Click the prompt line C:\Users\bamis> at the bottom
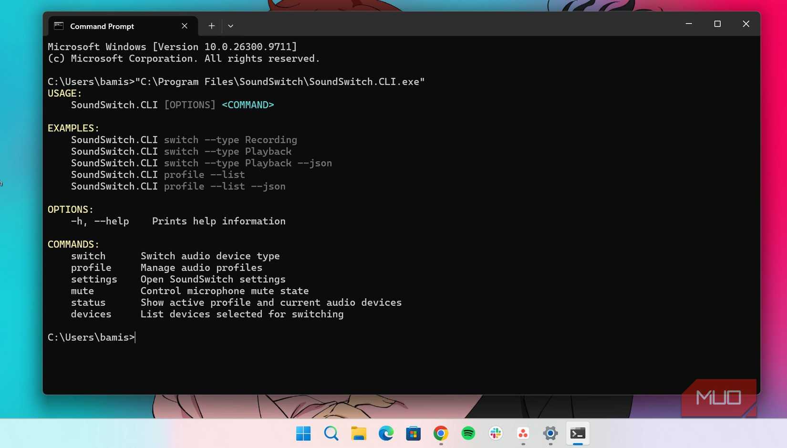The width and height of the screenshot is (787, 448). (91, 337)
